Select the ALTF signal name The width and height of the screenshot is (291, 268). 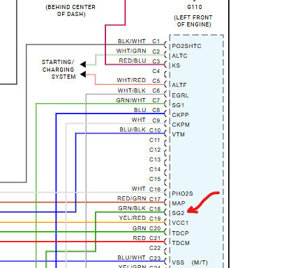pyautogui.click(x=179, y=85)
